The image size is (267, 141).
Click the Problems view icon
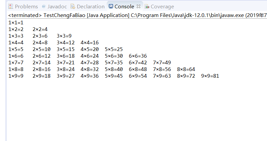click(11, 6)
